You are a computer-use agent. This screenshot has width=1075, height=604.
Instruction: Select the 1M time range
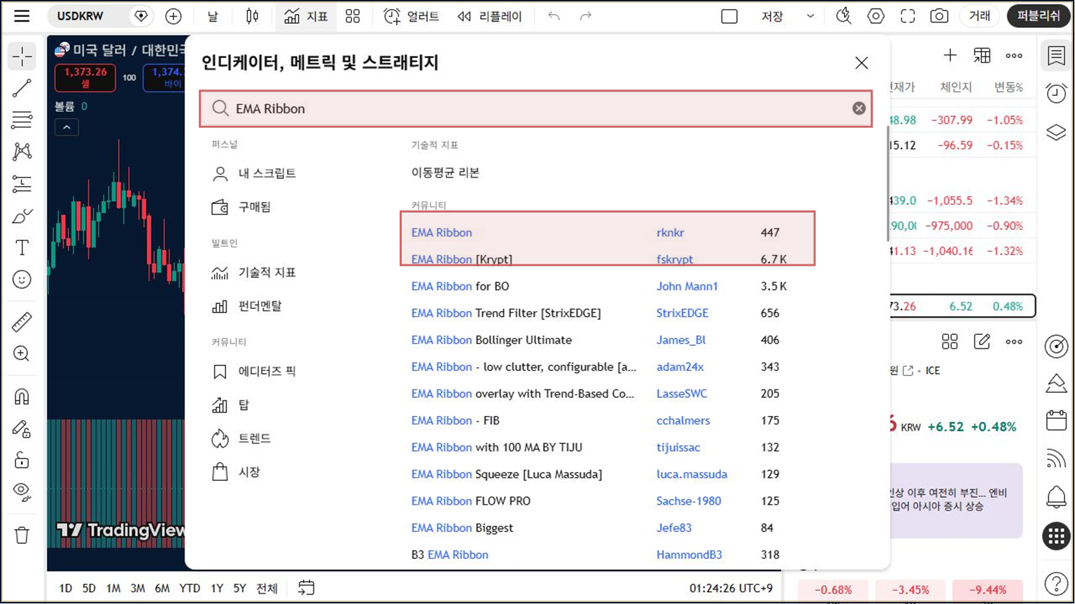tap(113, 589)
